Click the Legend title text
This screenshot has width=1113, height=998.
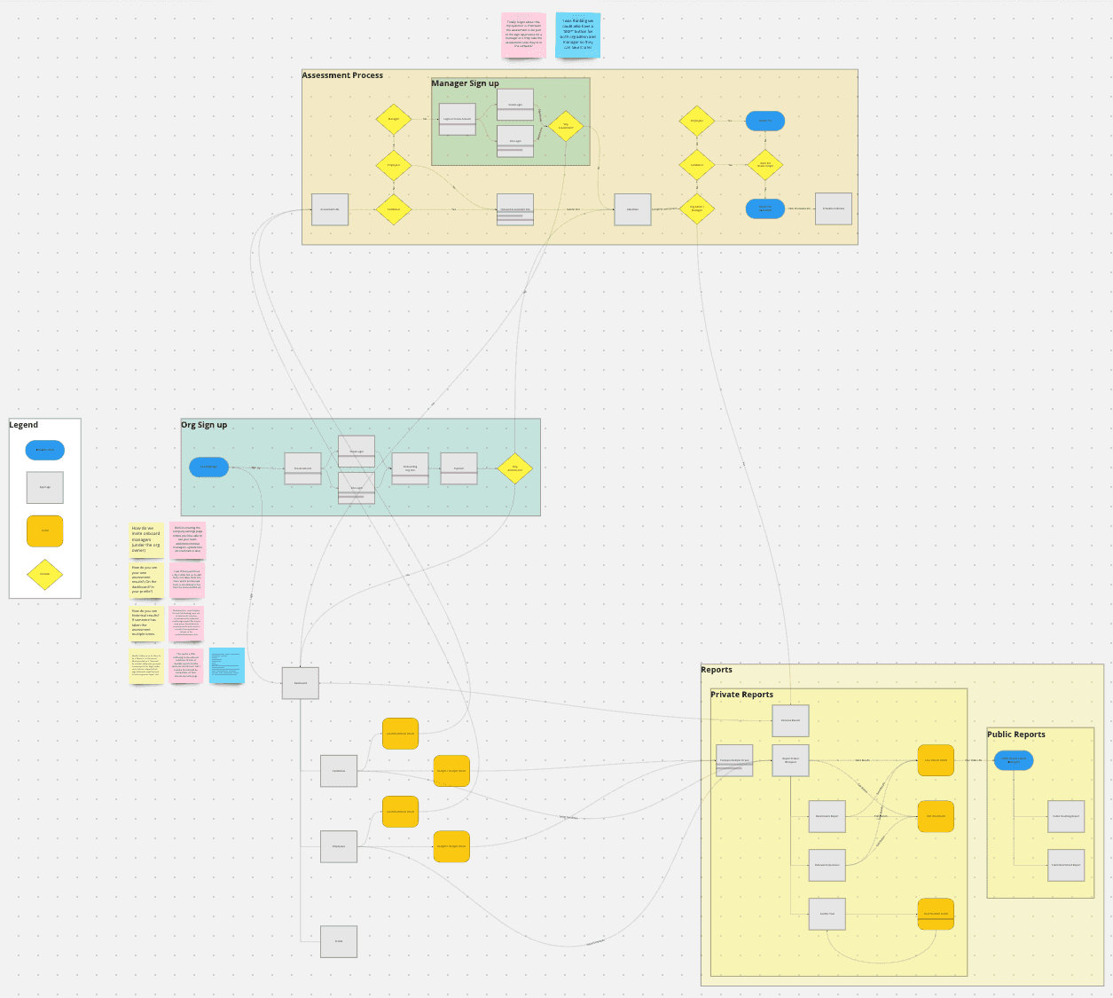click(24, 425)
